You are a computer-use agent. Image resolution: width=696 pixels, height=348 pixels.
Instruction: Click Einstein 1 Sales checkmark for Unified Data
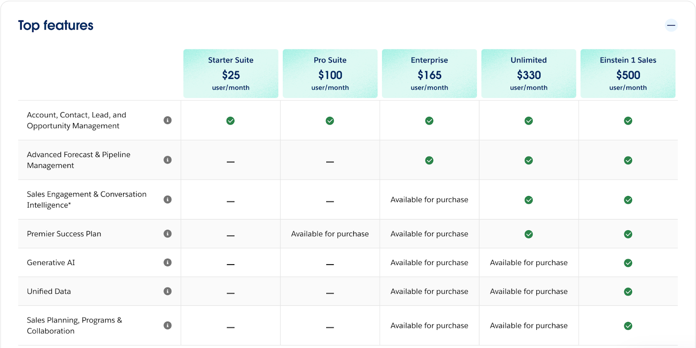tap(628, 292)
